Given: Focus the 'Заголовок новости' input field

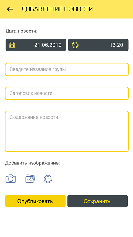Looking at the screenshot, I should point(67,93).
